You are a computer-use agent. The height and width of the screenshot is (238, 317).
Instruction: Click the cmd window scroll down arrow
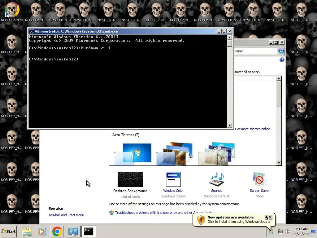[x=229, y=125]
